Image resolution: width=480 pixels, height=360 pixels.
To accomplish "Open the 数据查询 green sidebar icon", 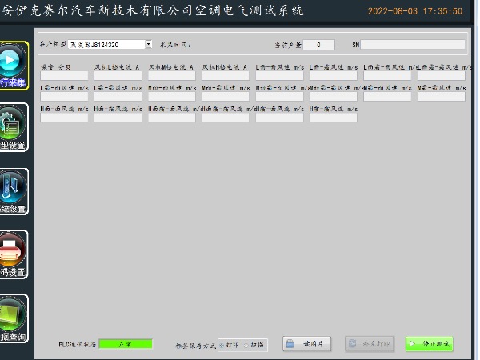I will coord(13,318).
